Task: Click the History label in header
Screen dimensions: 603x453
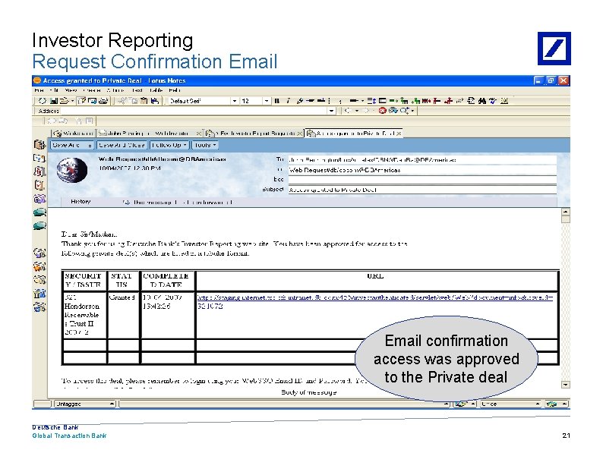Action: point(81,201)
